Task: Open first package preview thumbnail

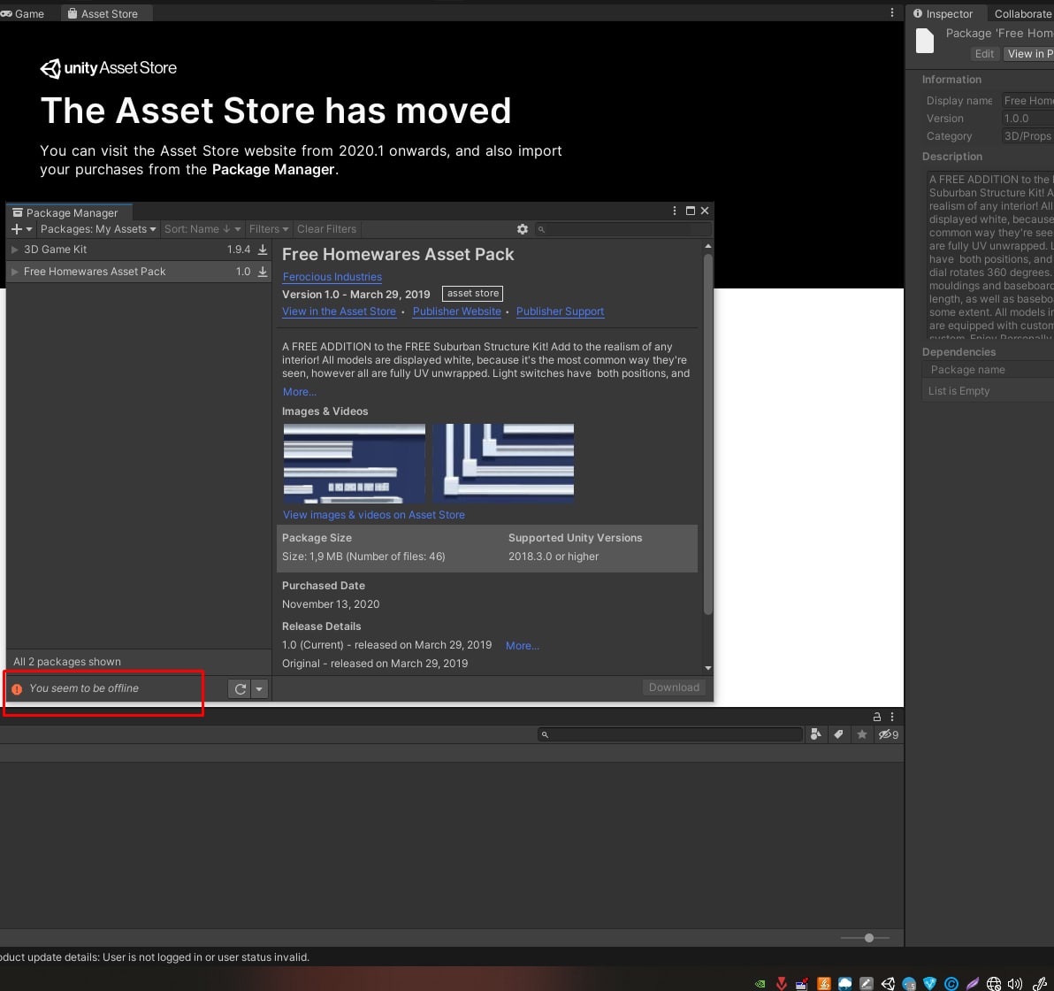Action: 355,464
